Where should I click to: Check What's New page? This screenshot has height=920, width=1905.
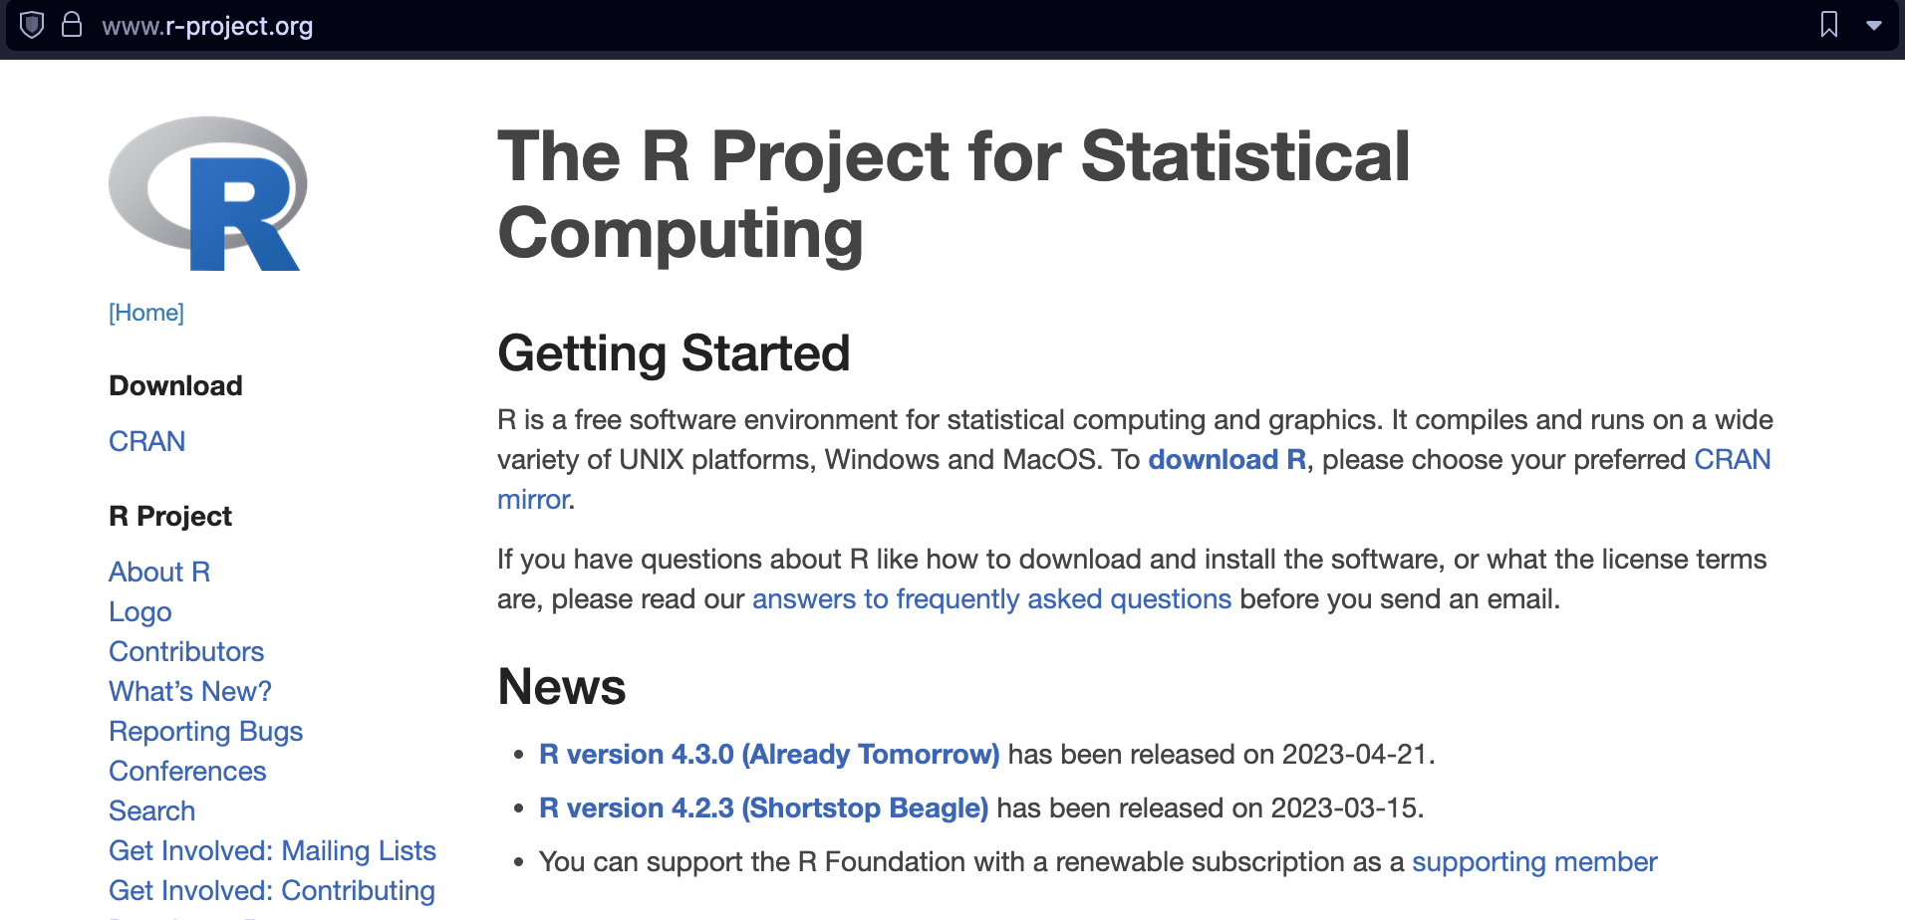pos(189,691)
